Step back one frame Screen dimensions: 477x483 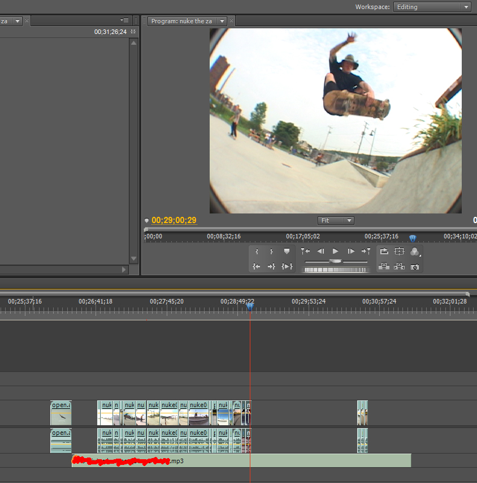pos(320,251)
